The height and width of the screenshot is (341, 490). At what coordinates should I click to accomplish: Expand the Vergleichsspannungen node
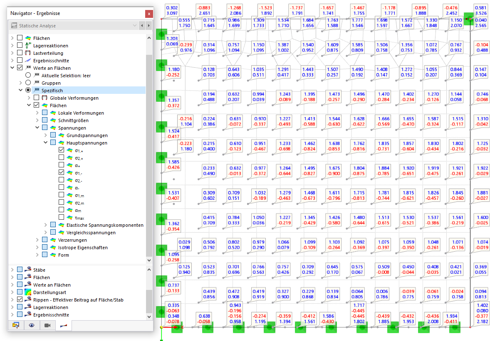click(46, 233)
